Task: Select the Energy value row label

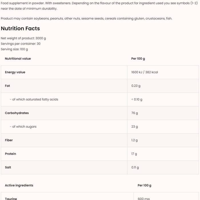Action: point(15,72)
